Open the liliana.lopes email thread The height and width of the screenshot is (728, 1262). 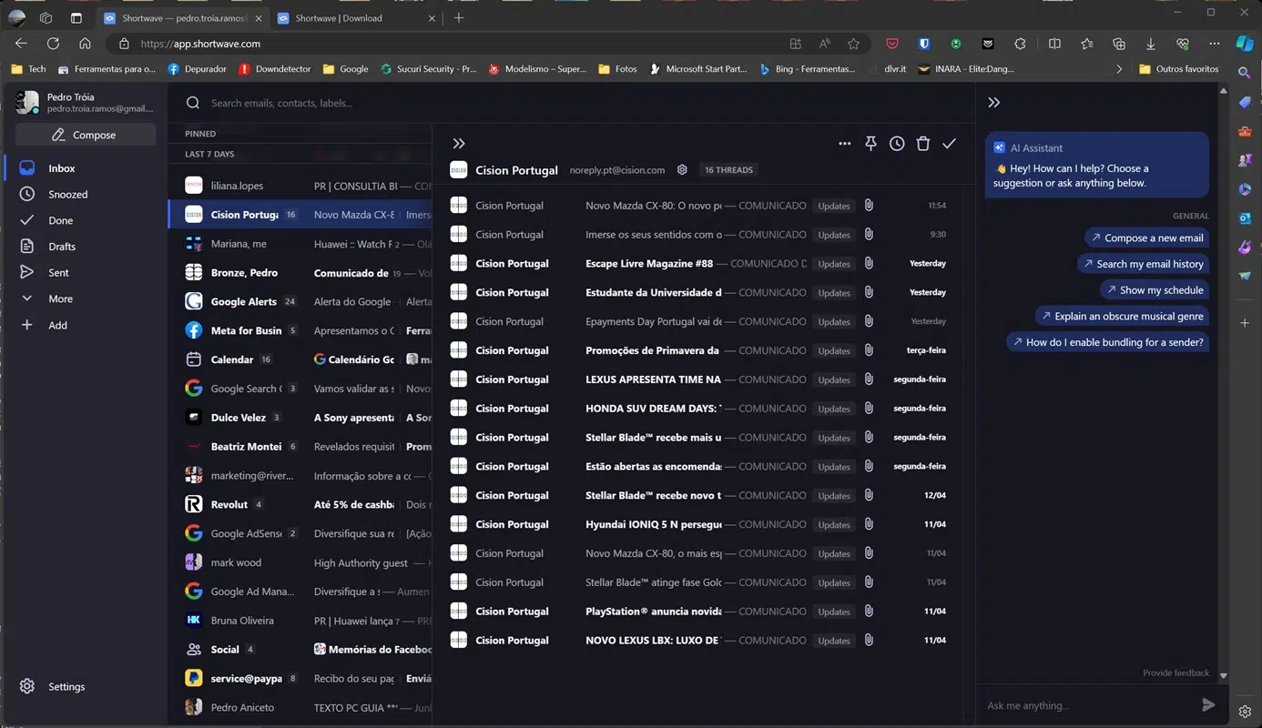300,186
